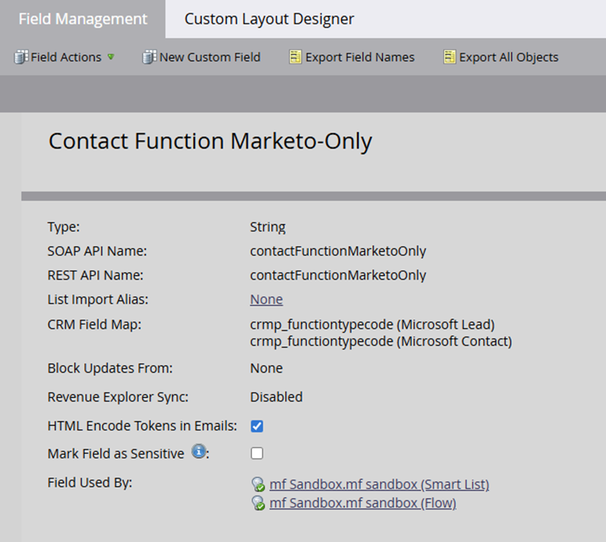
Task: Open the Field Actions menu label
Action: [x=66, y=57]
